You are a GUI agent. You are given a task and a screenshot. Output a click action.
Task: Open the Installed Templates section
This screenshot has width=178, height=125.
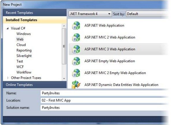pos(35,20)
